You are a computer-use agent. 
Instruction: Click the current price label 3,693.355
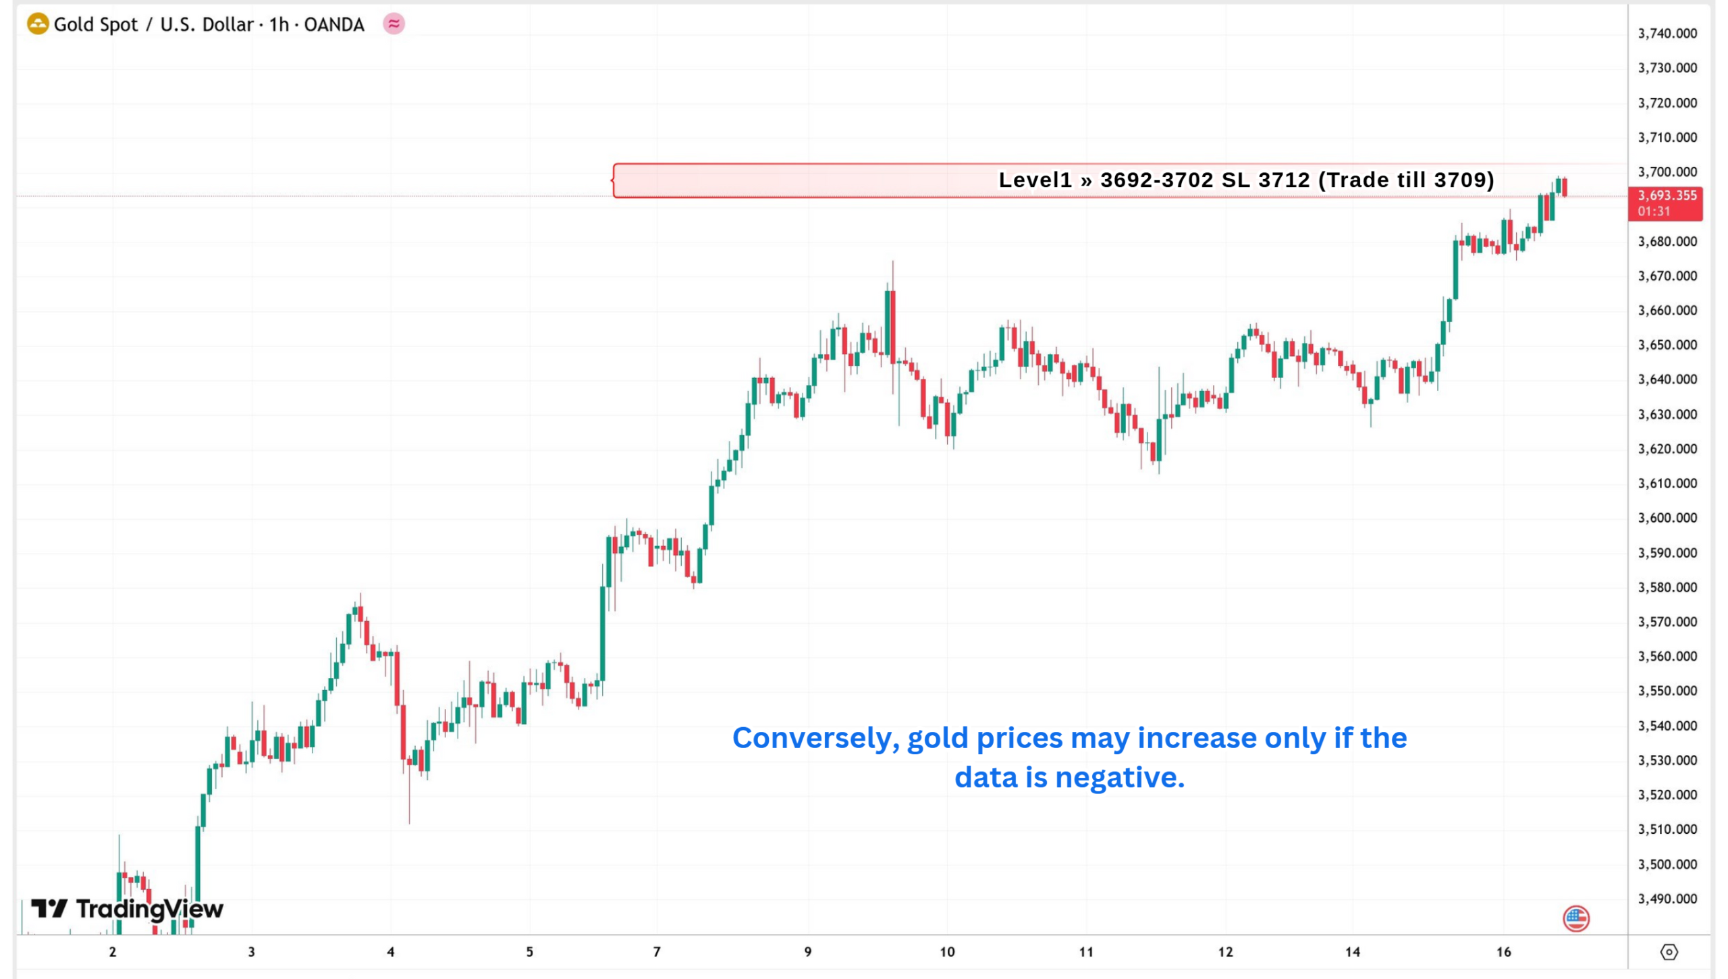click(1667, 196)
